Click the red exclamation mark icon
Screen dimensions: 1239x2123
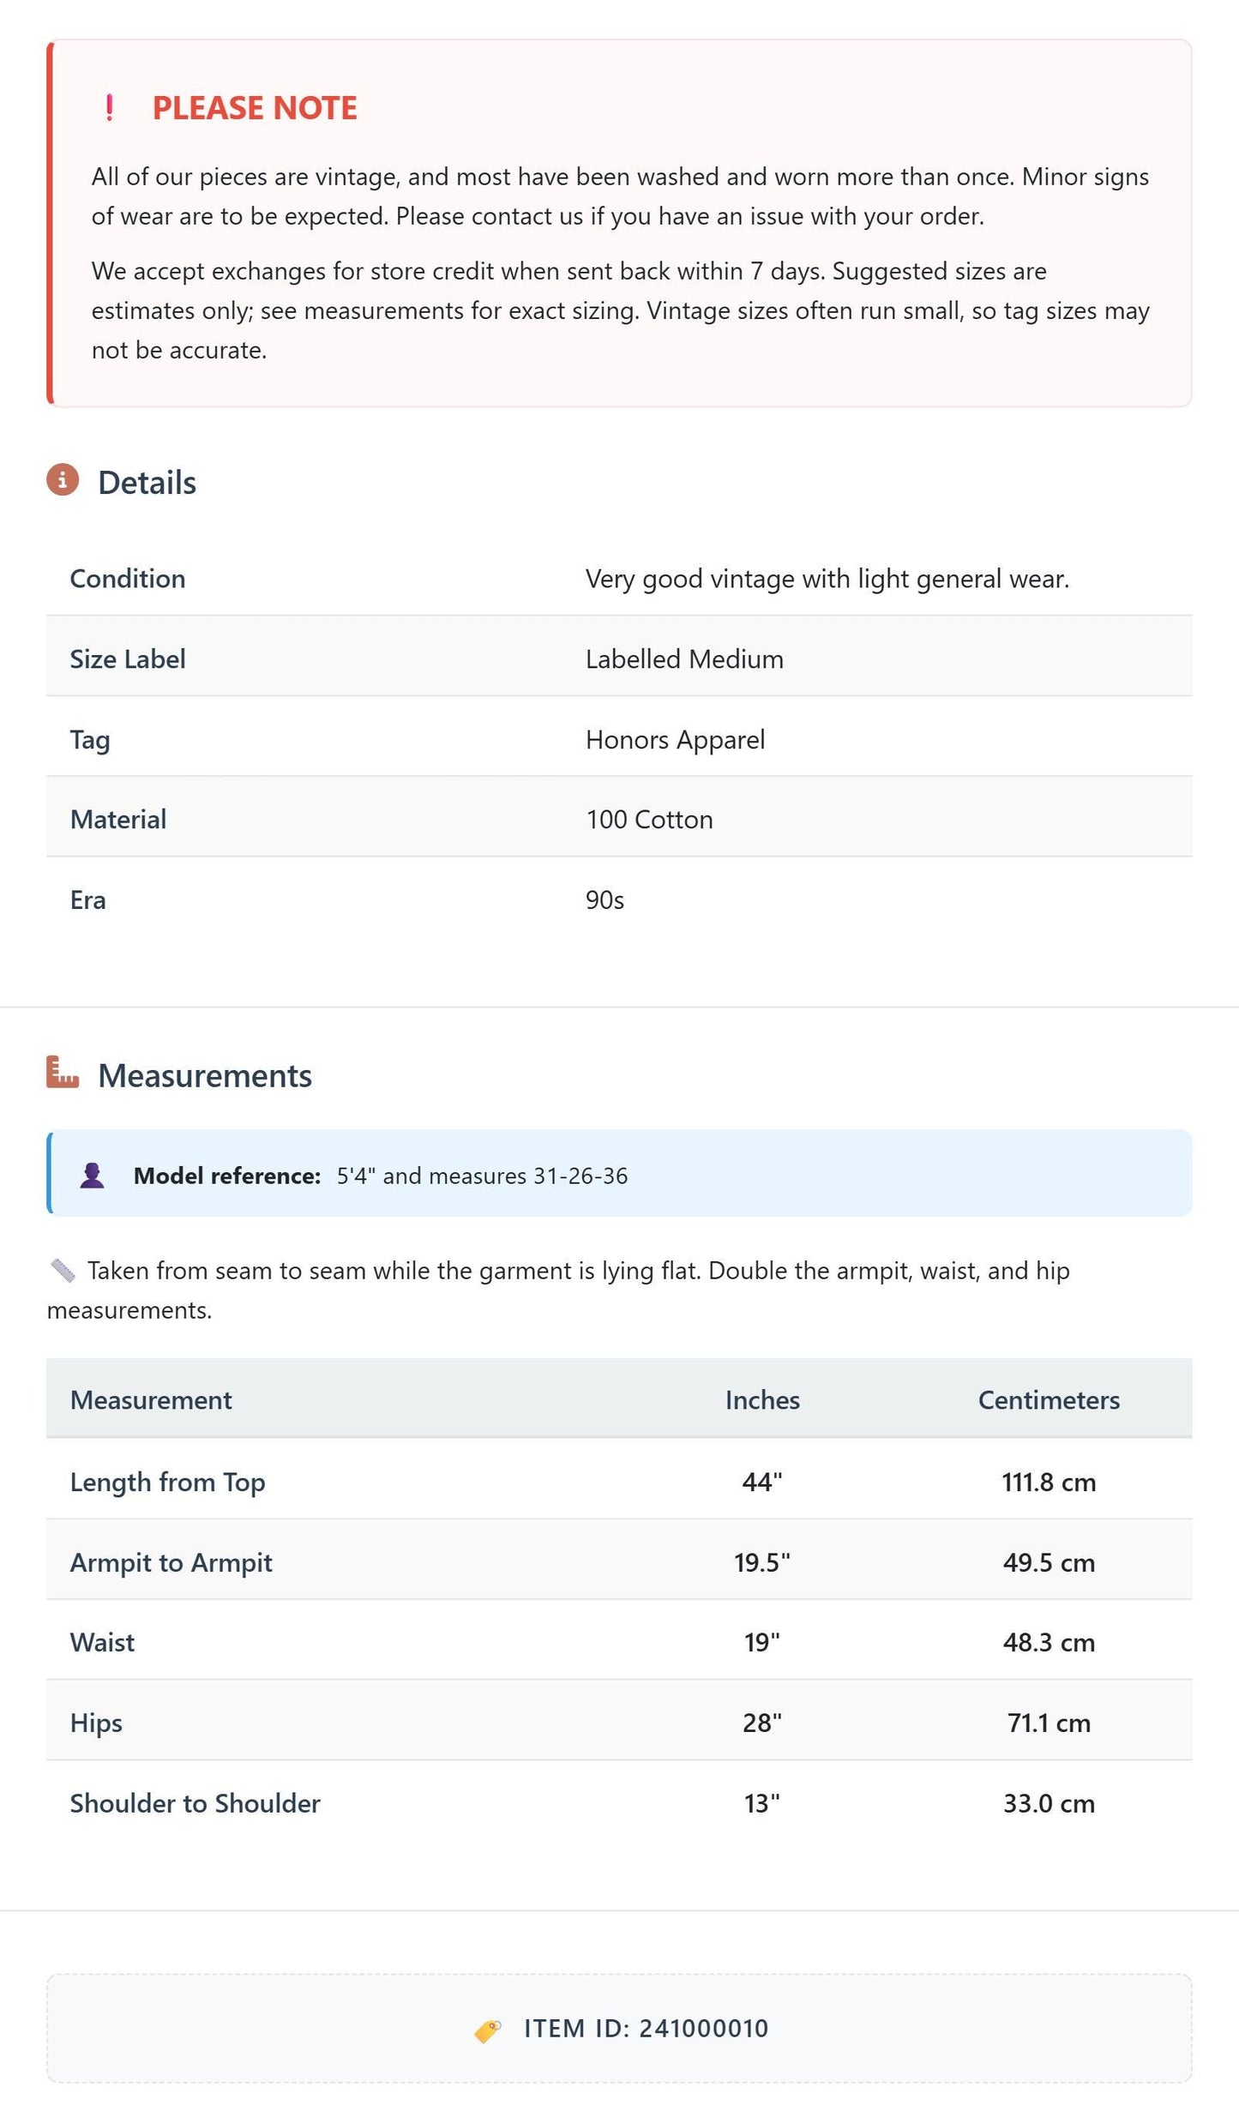click(109, 108)
